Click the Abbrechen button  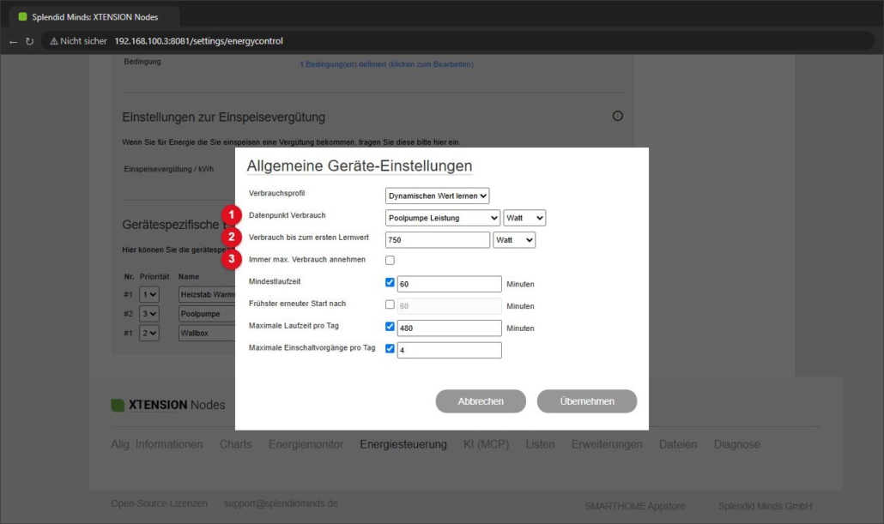click(x=481, y=401)
